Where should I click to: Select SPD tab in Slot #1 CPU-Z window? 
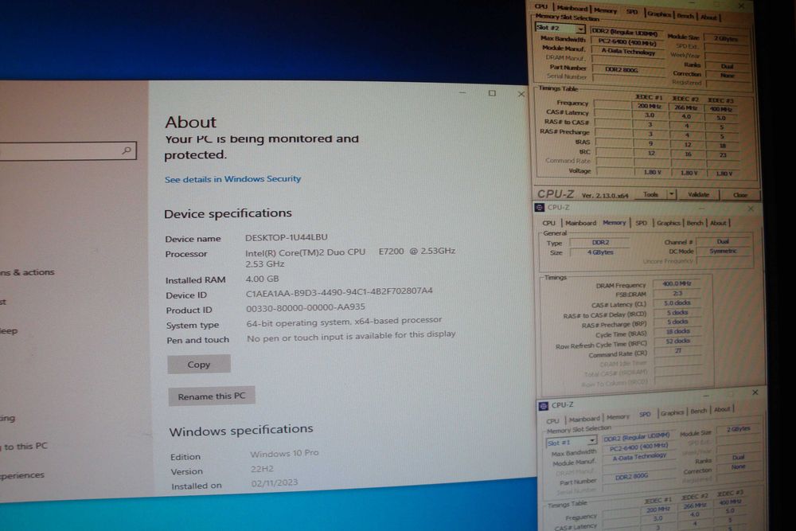[x=645, y=414]
